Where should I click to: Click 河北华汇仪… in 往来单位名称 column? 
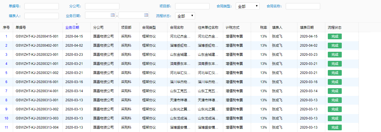pos(208,73)
